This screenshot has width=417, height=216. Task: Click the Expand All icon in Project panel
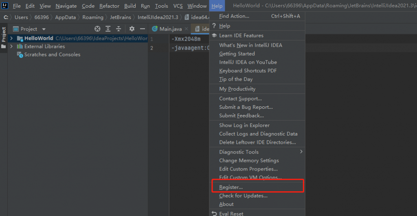(108, 29)
